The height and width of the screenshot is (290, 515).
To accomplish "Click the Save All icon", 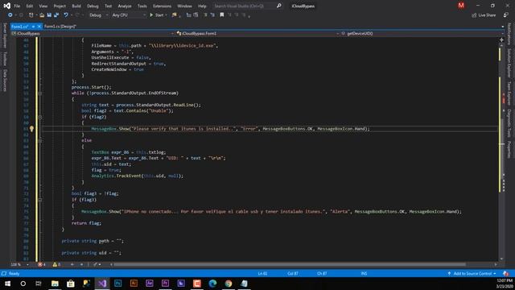I will (56, 15).
